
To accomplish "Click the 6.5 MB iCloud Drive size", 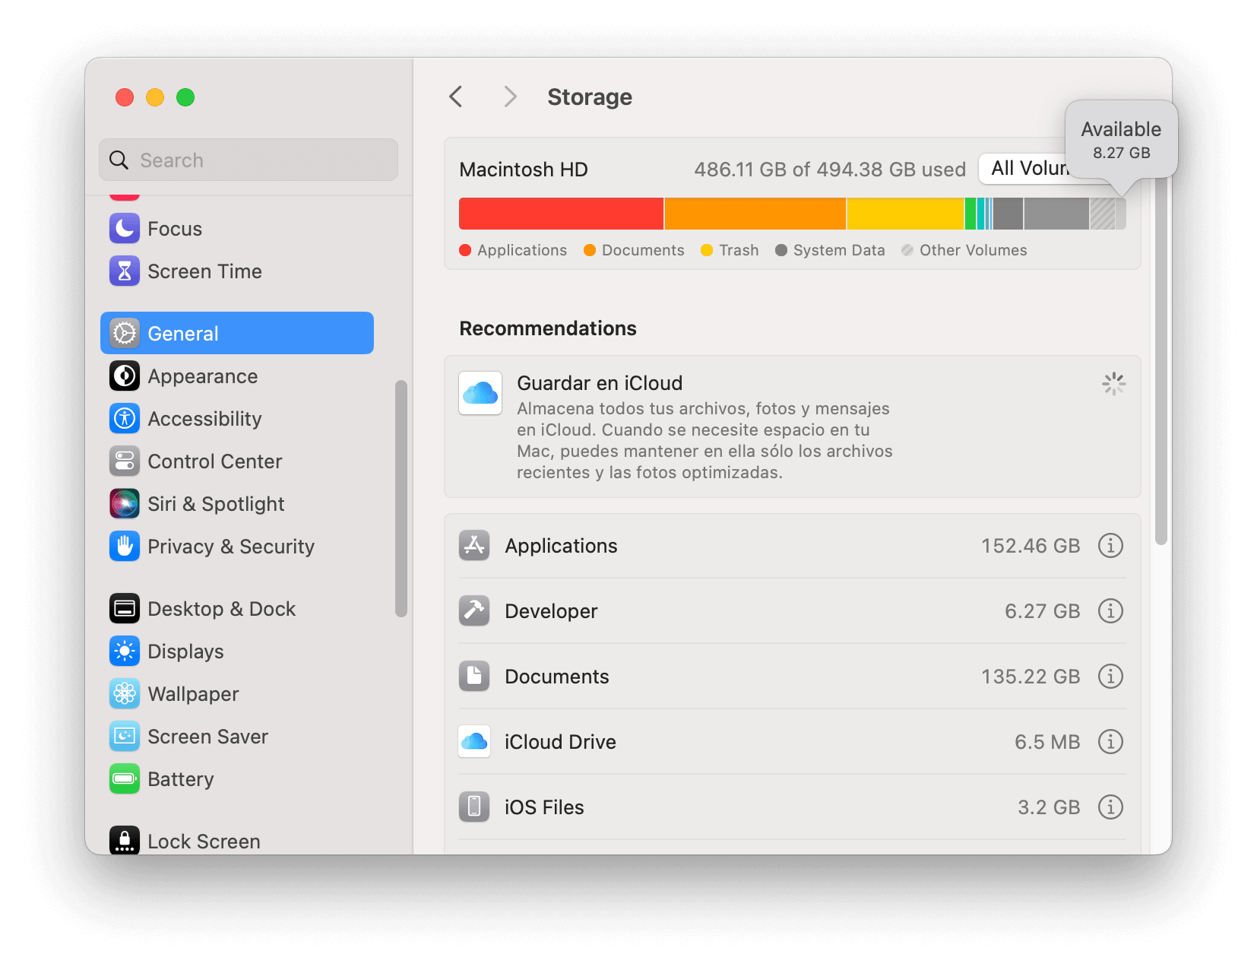I will (1047, 742).
